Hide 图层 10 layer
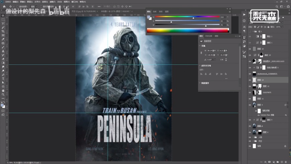The height and width of the screenshot is (164, 291). [250, 49]
